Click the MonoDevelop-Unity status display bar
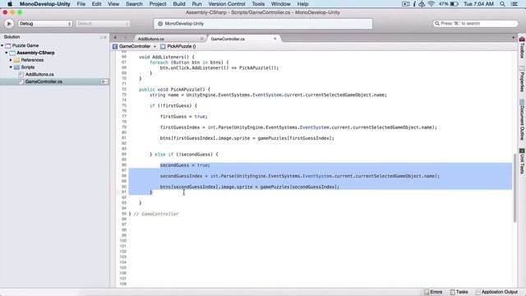Viewport: 526px width, 296px height. 263,24
